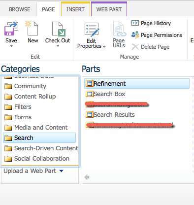Screen dimensions: 194x205
Task: Click the gray previous-page arrow in Parts
Action: point(87,177)
